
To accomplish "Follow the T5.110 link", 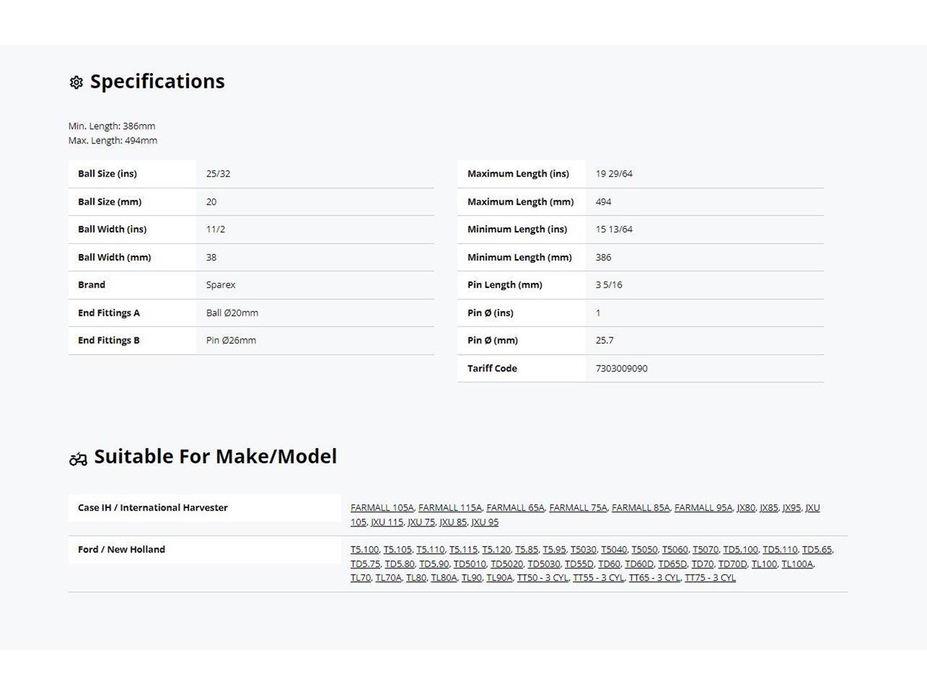I will pyautogui.click(x=430, y=550).
